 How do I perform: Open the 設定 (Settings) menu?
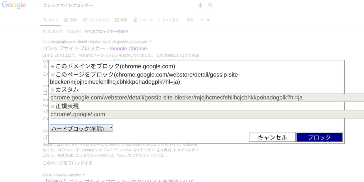190,20
